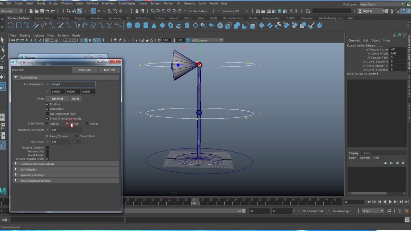This screenshot has height=231, width=411.
Task: Enable Pin Component Pivot checkbox
Action: (x=47, y=114)
